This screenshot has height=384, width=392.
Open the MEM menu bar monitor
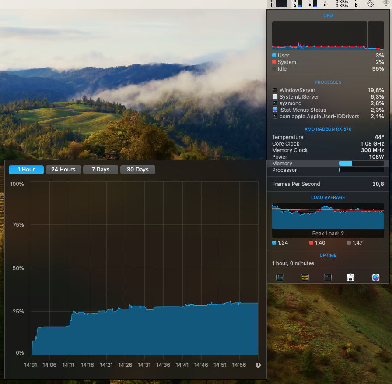(x=297, y=4)
